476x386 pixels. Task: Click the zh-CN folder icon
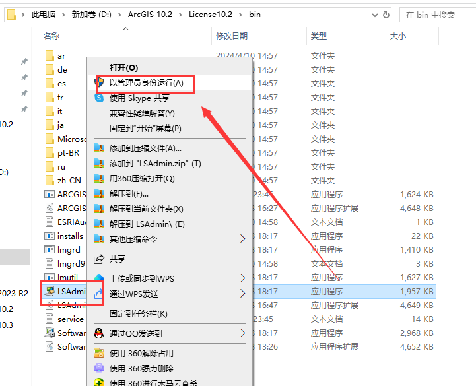point(50,180)
